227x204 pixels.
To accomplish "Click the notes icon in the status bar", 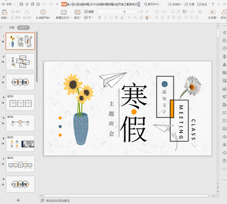I will [x=43, y=201].
